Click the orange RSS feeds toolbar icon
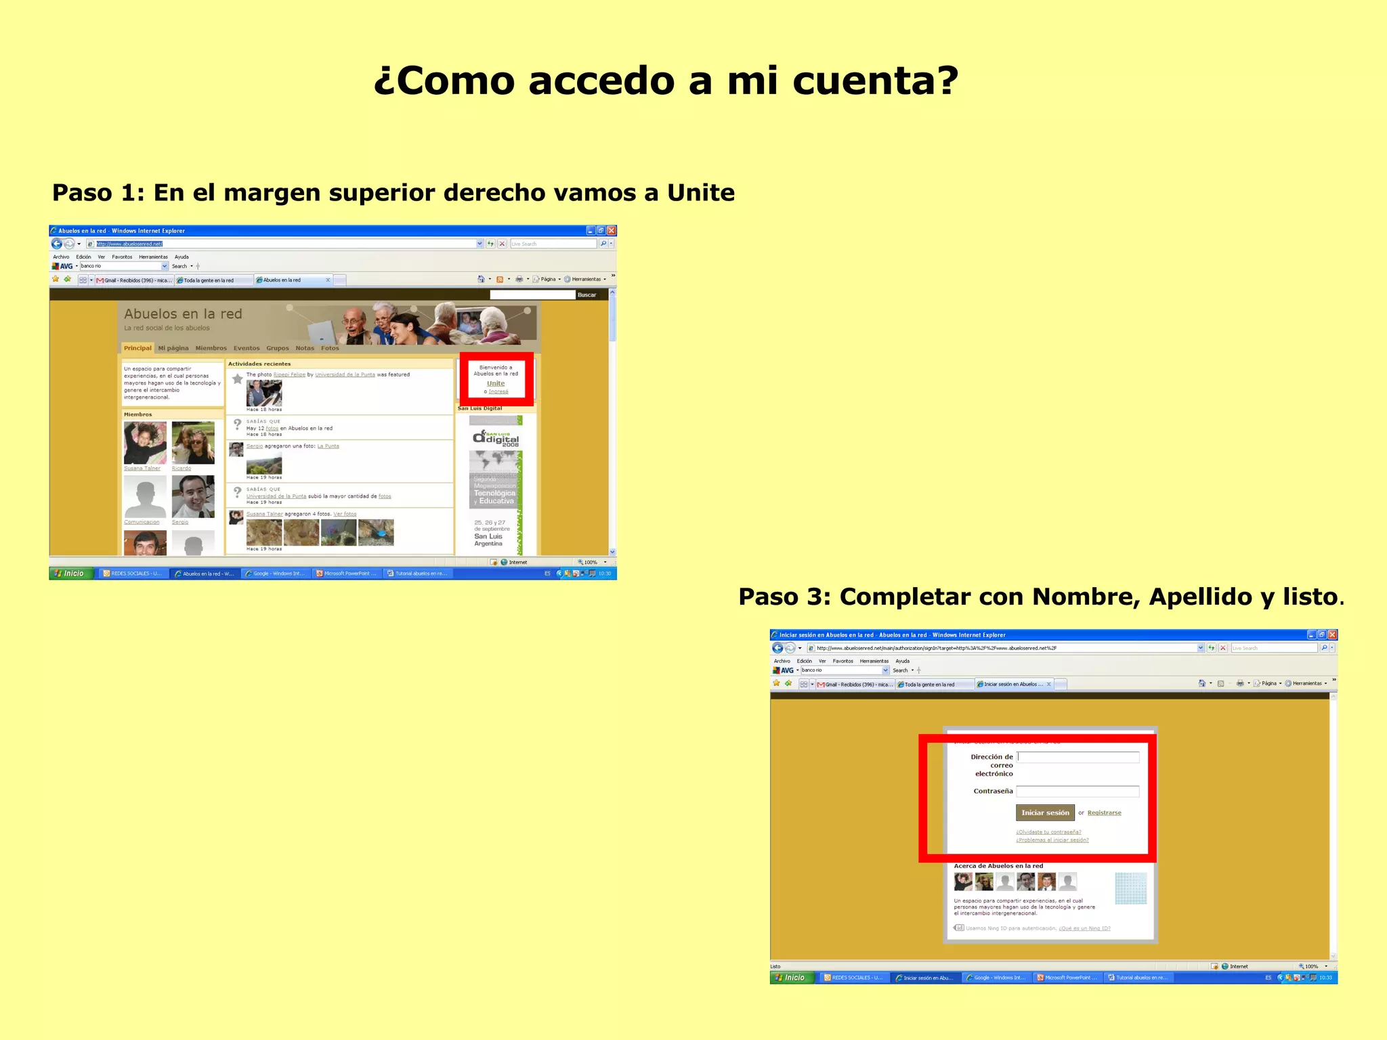This screenshot has width=1387, height=1040. (x=500, y=279)
